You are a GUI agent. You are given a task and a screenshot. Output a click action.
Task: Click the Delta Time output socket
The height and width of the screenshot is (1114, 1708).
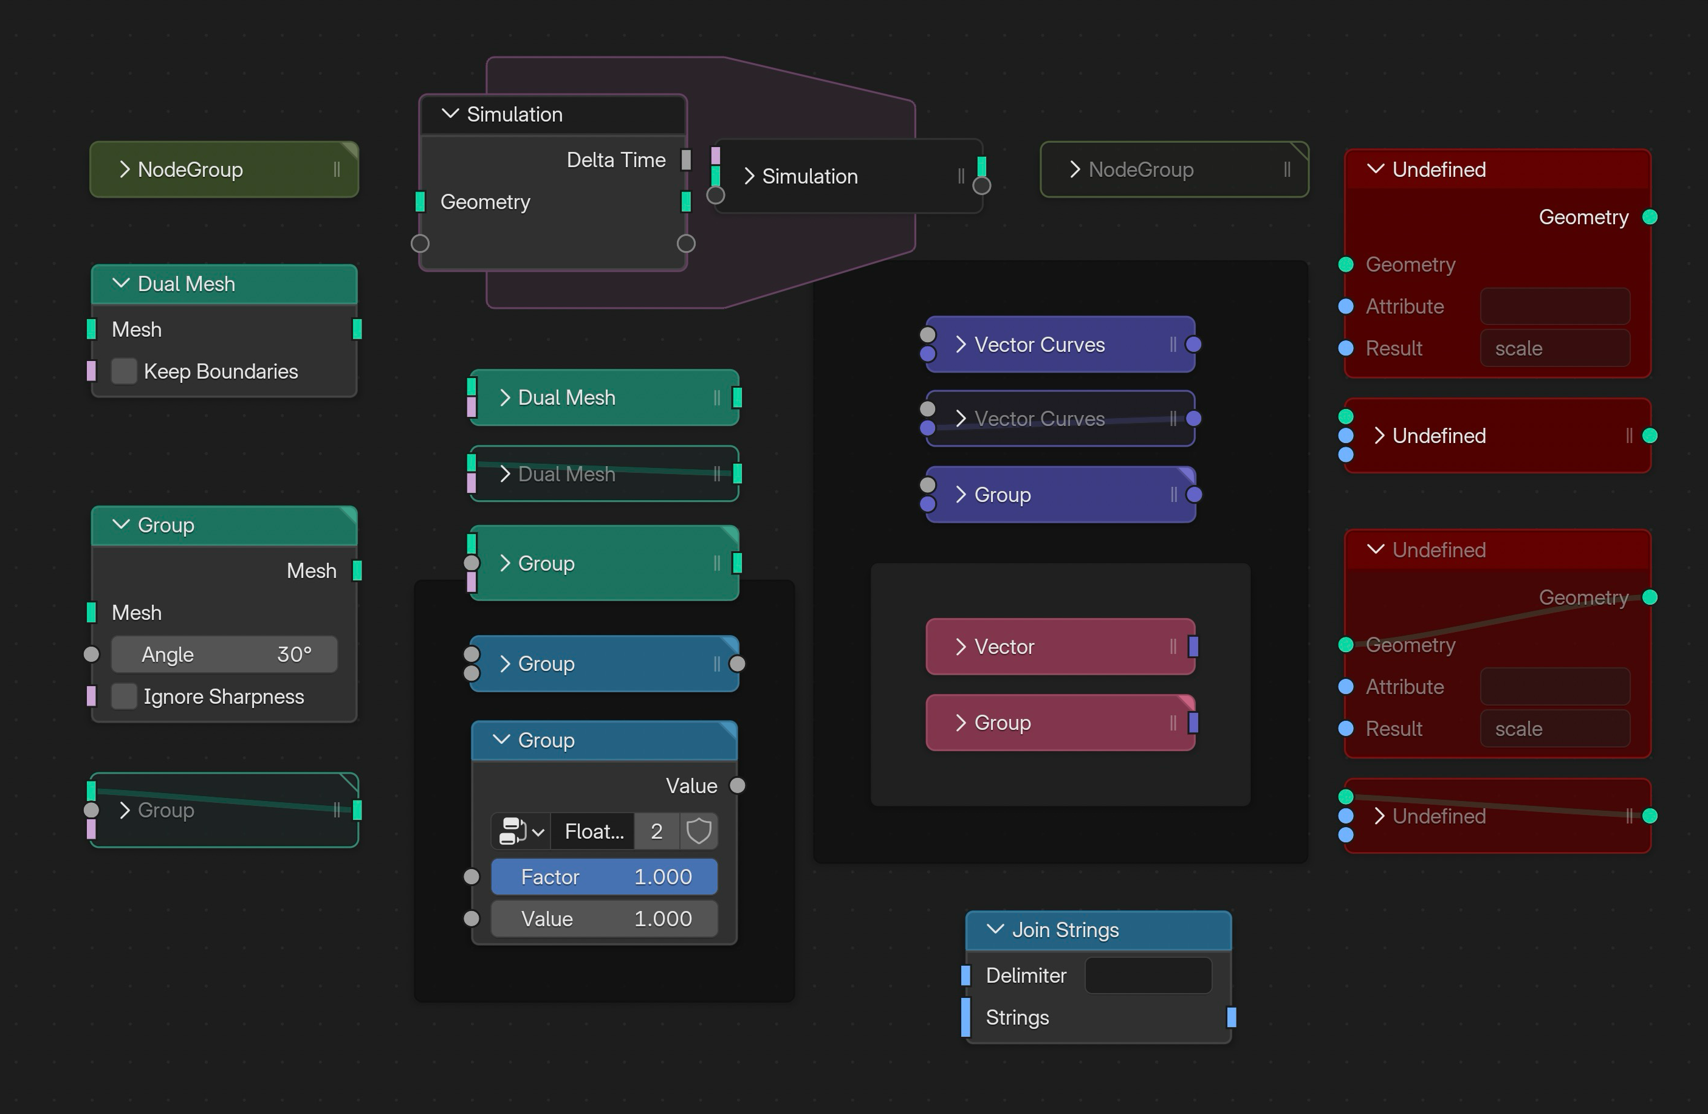pos(686,159)
